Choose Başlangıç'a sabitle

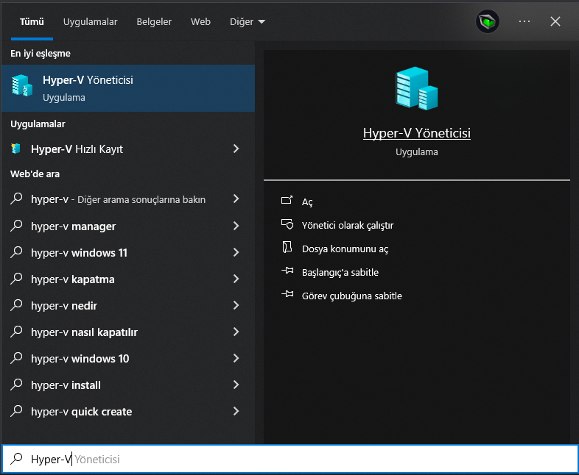(x=340, y=273)
